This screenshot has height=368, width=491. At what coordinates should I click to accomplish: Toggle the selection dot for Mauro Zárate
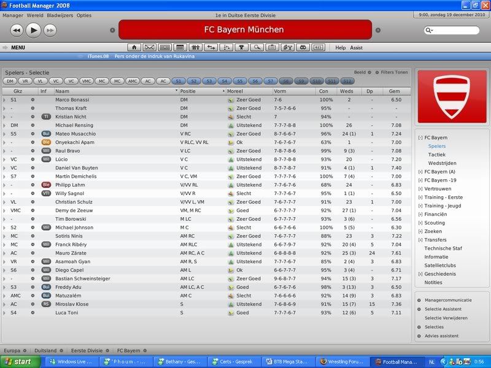(33, 253)
